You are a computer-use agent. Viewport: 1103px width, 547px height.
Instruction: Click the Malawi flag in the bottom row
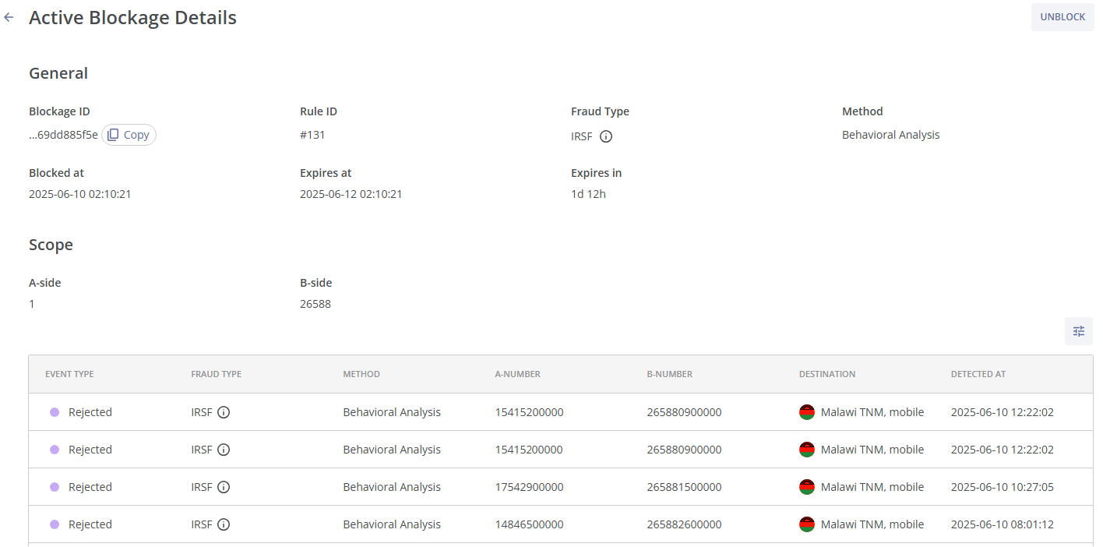pyautogui.click(x=807, y=524)
